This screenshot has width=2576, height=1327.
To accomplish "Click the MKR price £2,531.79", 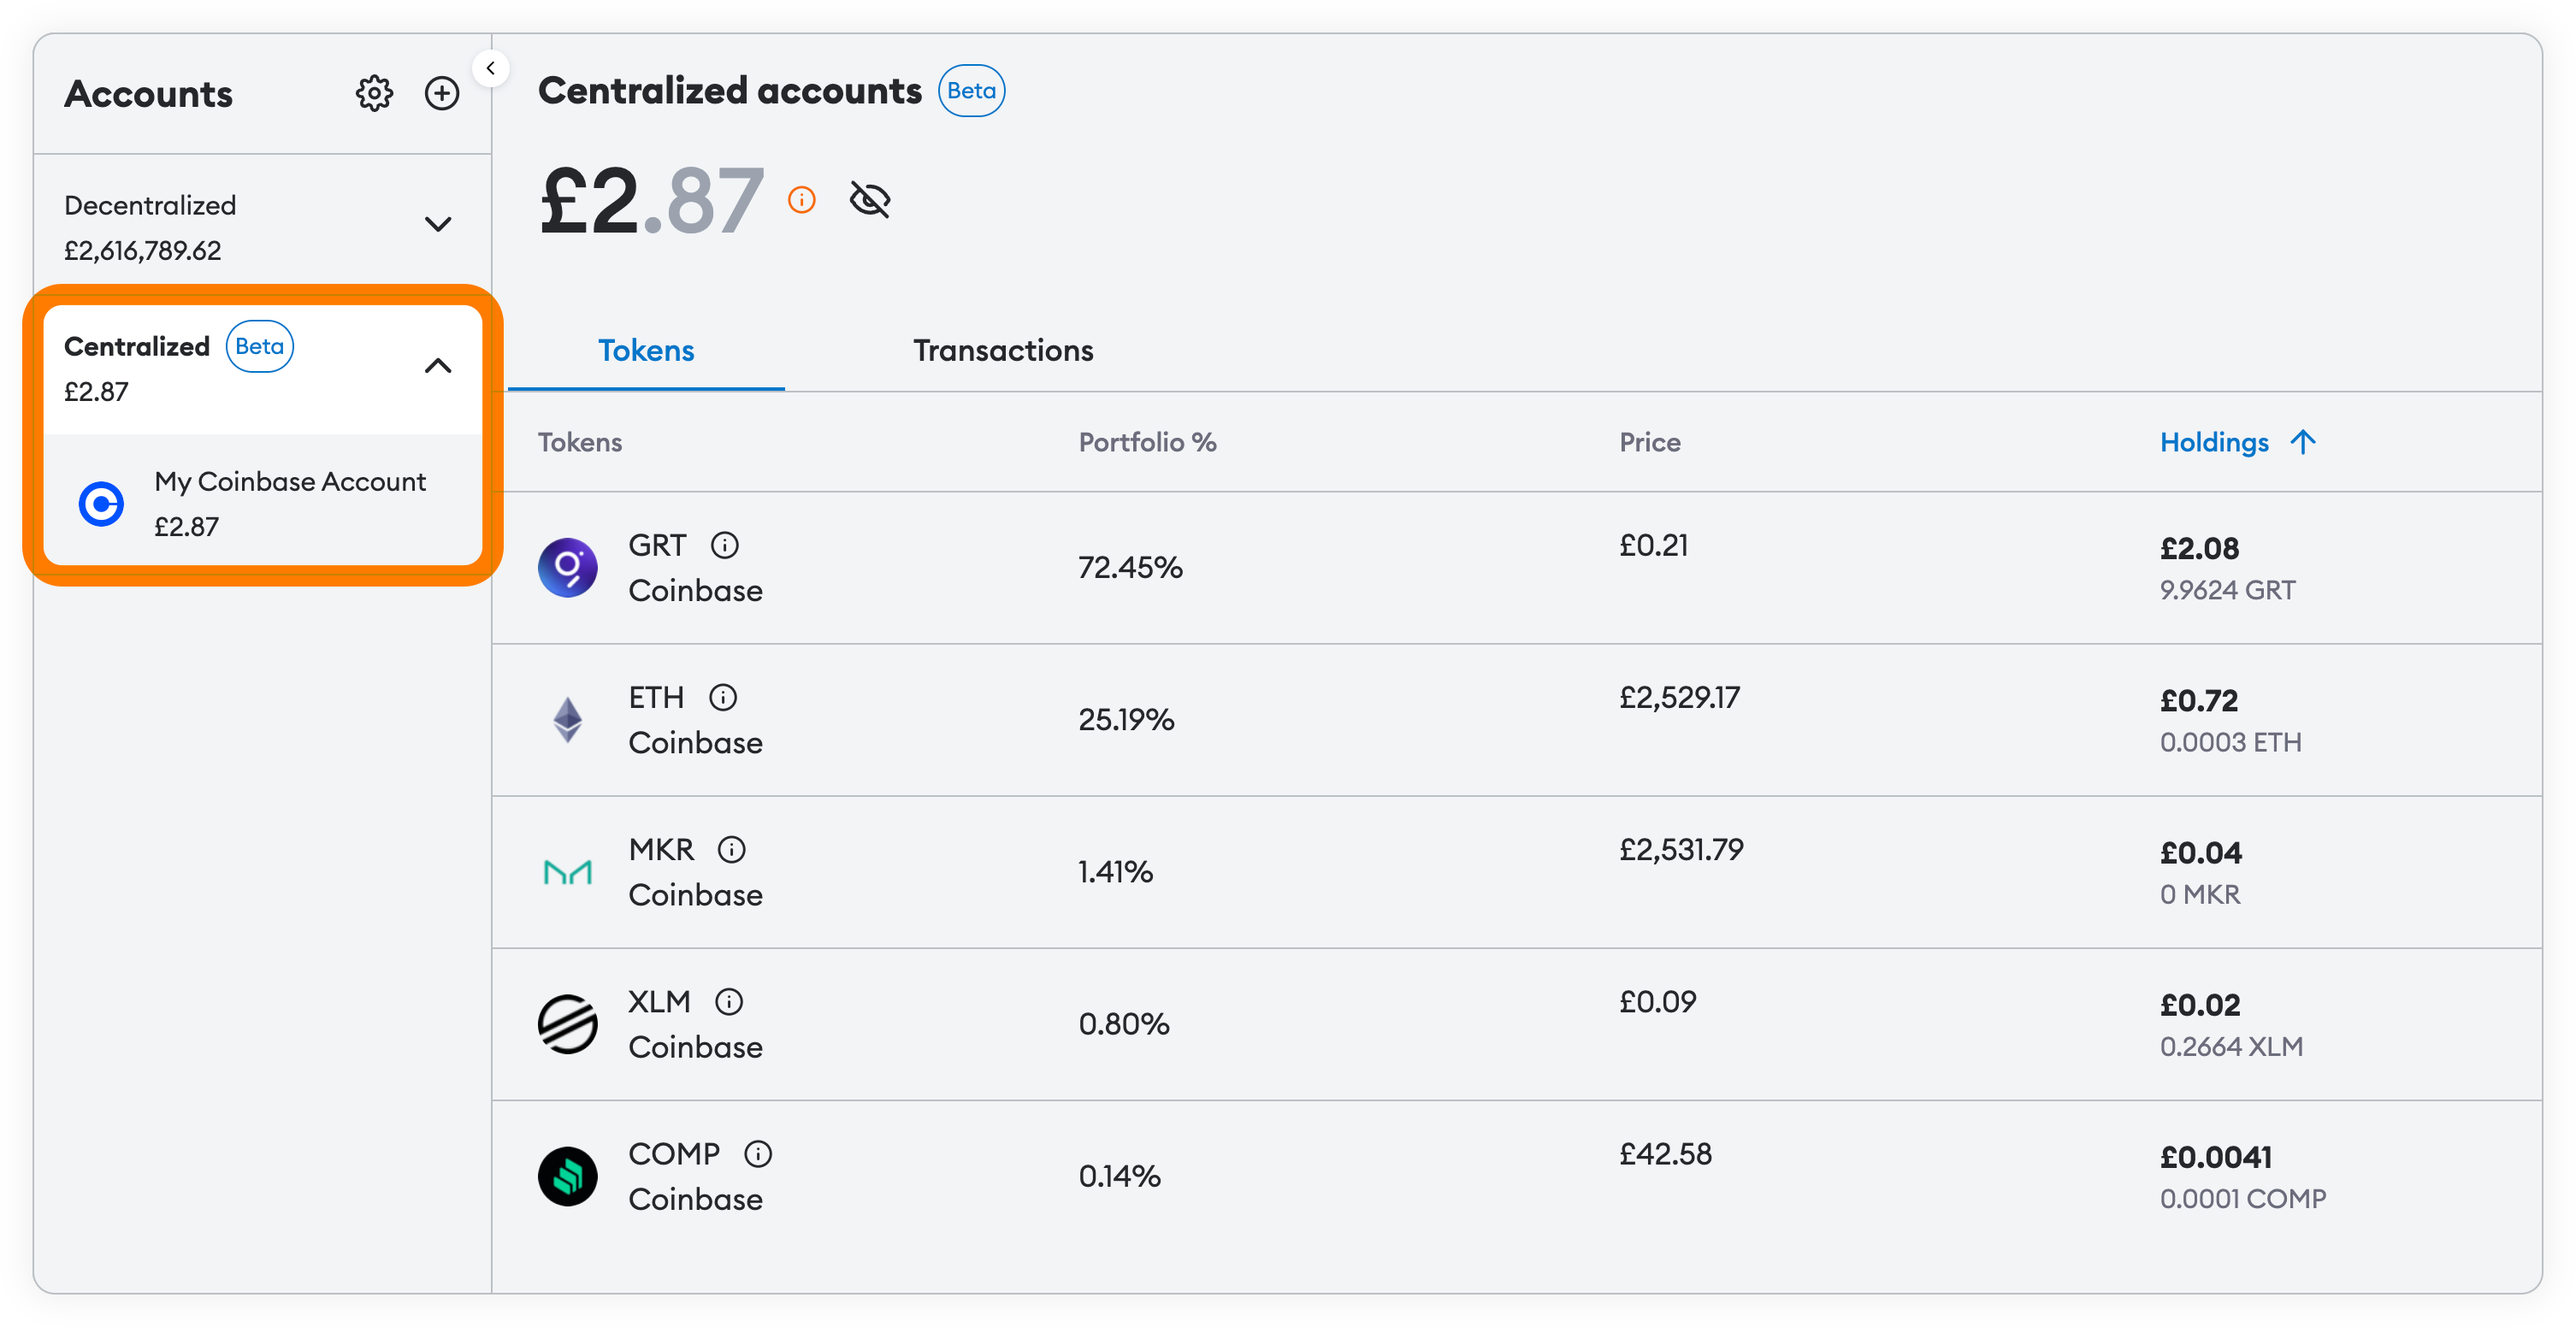I will pyautogui.click(x=1681, y=849).
